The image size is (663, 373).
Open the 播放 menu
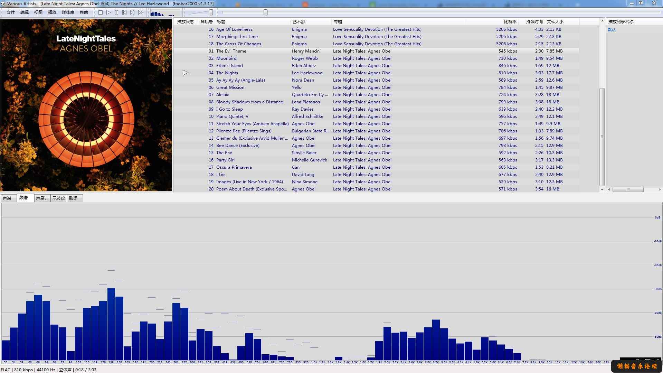[x=52, y=12]
